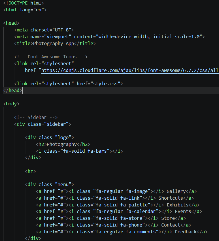Click the div class="logo" line

tap(49, 137)
